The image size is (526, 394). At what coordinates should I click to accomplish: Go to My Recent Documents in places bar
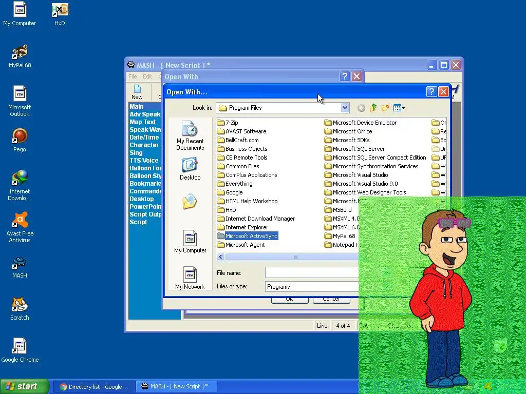[x=190, y=136]
